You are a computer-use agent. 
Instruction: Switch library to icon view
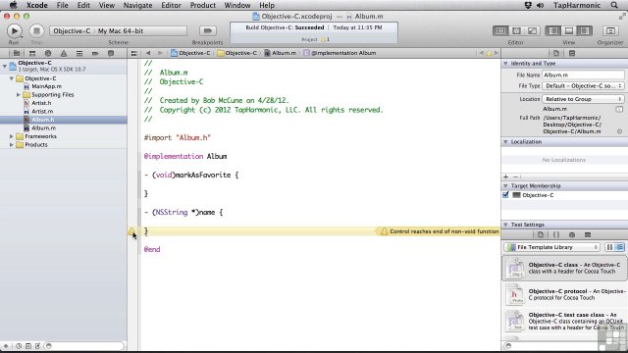coord(609,247)
